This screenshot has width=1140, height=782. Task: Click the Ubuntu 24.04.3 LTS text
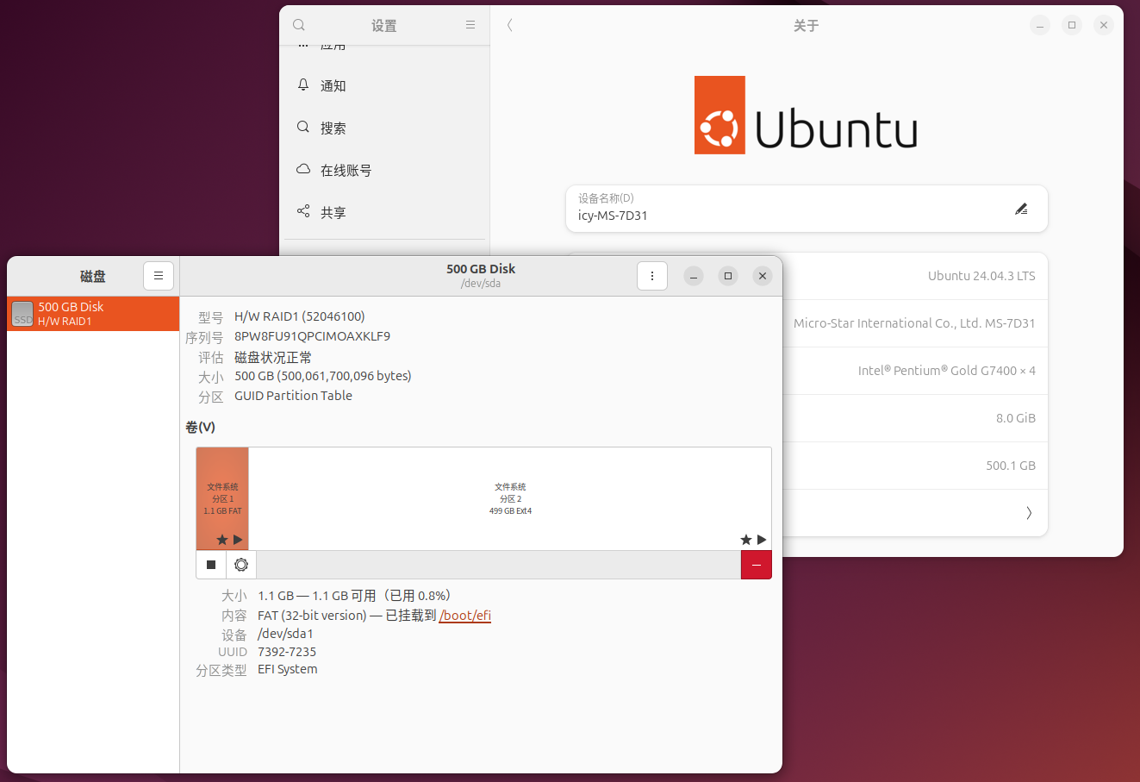pyautogui.click(x=981, y=276)
